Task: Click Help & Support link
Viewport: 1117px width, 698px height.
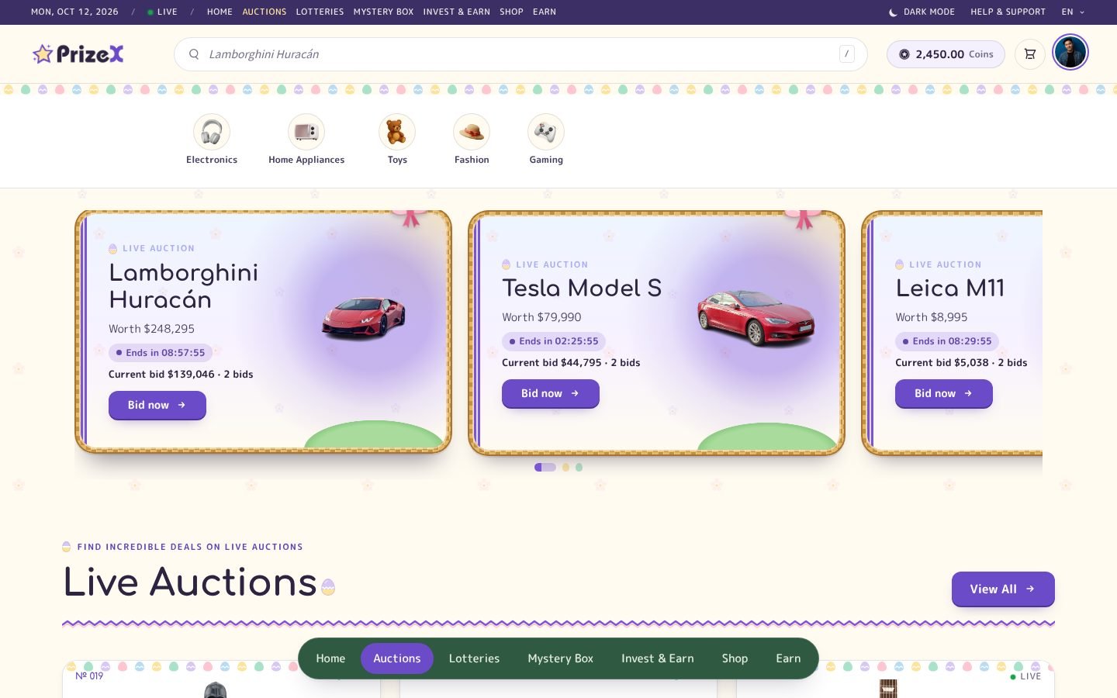Action: (1008, 12)
